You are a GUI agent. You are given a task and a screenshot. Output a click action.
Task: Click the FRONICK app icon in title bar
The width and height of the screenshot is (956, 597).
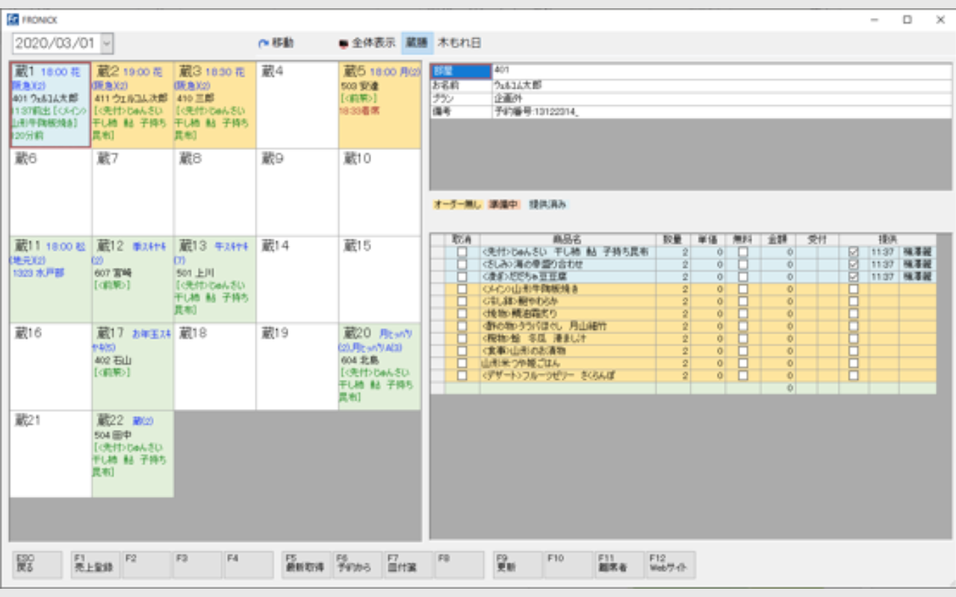click(x=13, y=19)
